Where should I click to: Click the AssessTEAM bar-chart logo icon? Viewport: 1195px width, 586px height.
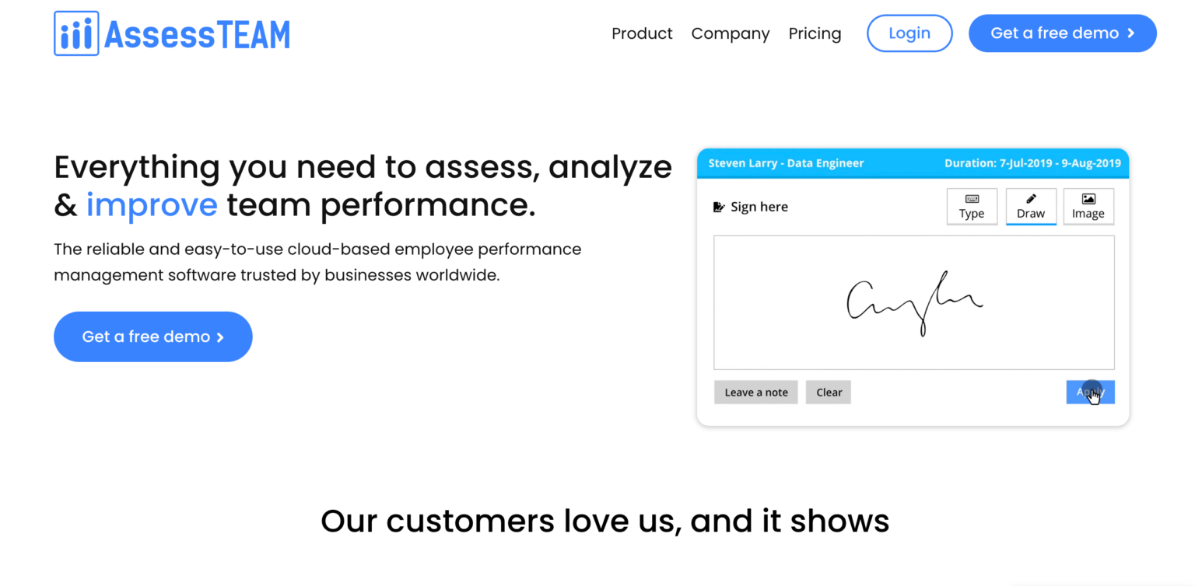[75, 33]
